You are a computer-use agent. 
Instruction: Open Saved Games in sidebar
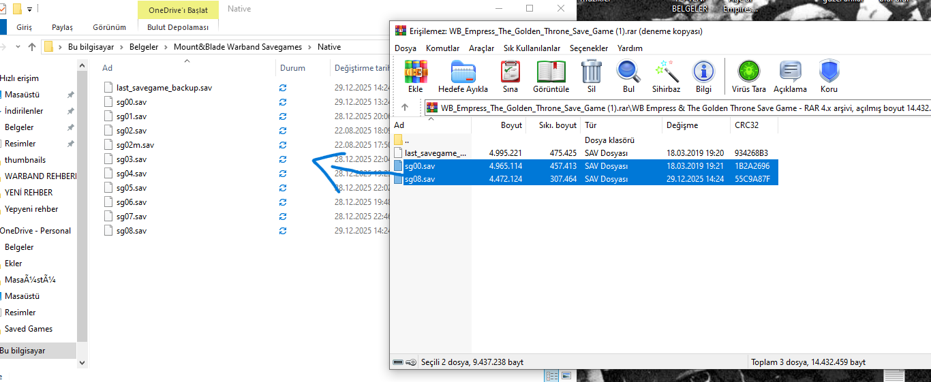click(x=28, y=329)
